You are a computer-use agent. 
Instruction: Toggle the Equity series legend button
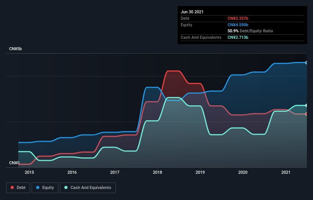(45, 188)
